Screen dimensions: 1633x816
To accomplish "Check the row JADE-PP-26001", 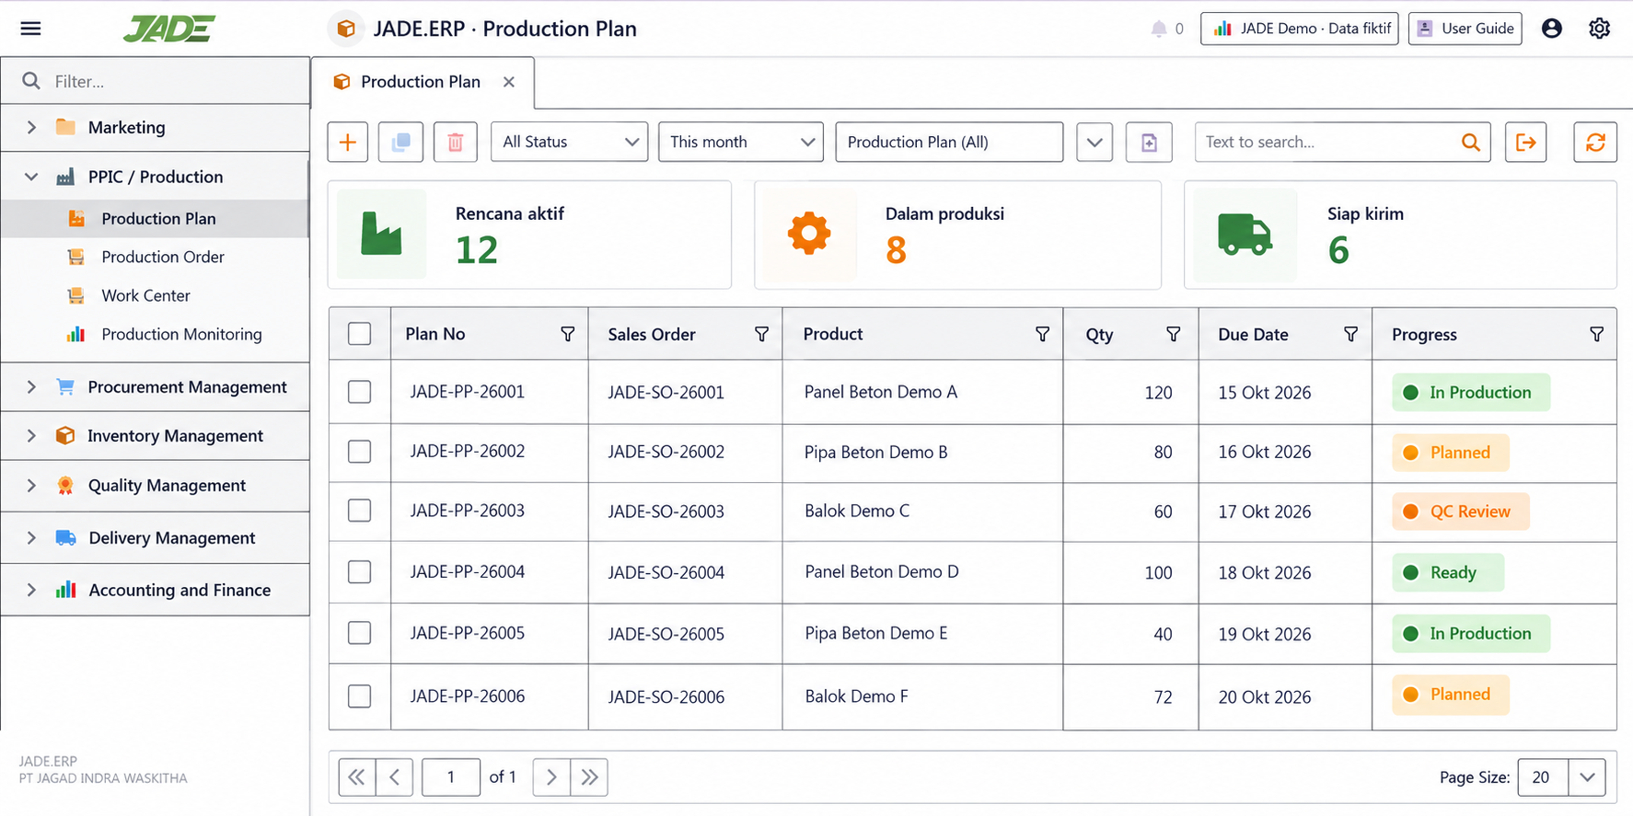I will tap(360, 392).
